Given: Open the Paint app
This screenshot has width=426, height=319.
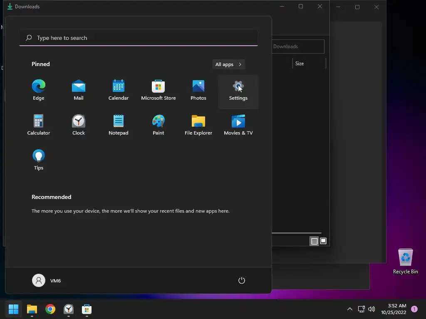Looking at the screenshot, I should (159, 125).
